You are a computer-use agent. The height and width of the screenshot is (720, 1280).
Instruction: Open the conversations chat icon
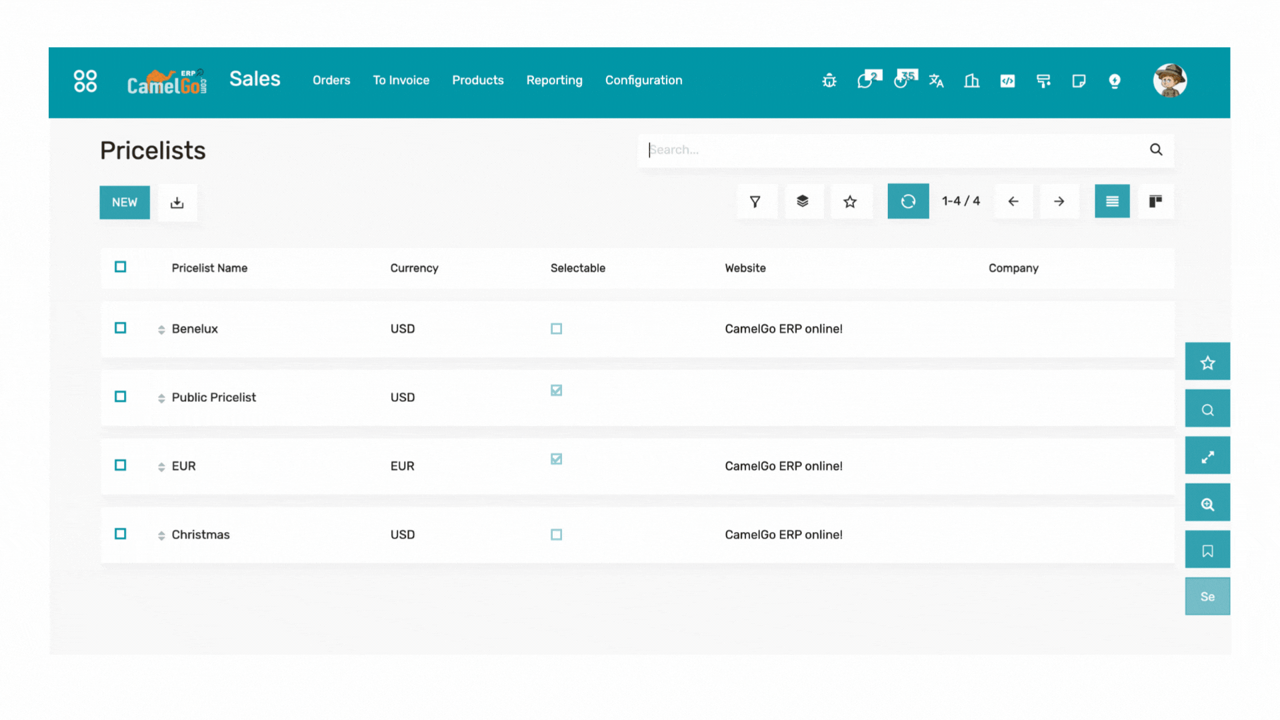(x=866, y=81)
